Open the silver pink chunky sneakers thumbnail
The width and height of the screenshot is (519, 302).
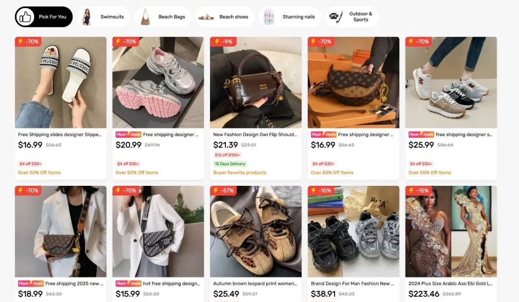[158, 83]
